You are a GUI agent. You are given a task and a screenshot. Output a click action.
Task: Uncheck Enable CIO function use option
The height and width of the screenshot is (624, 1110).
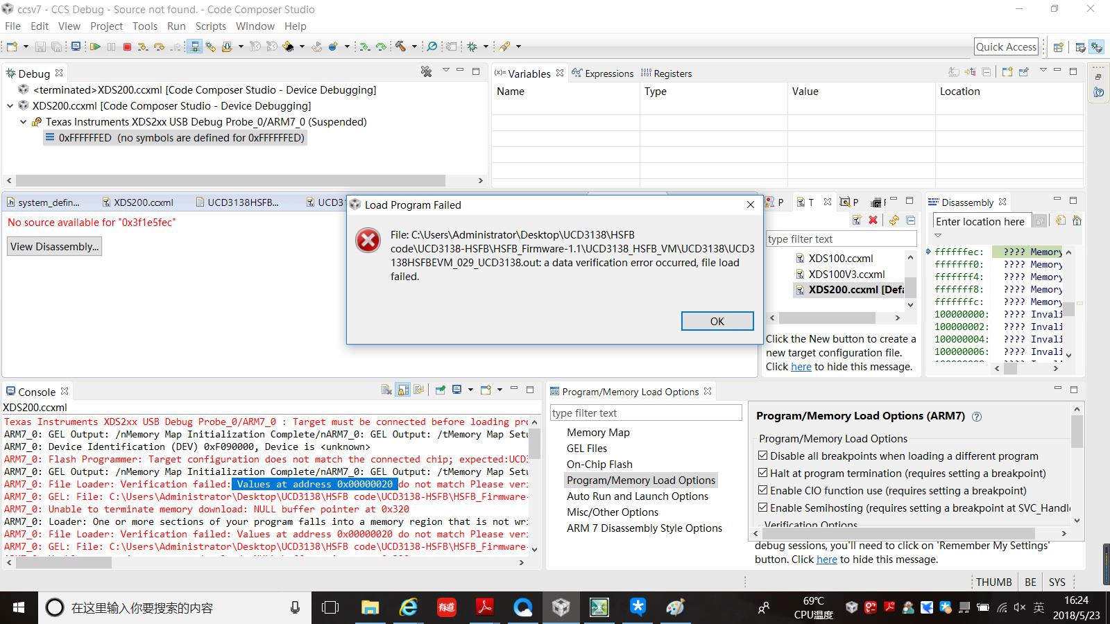[763, 490]
